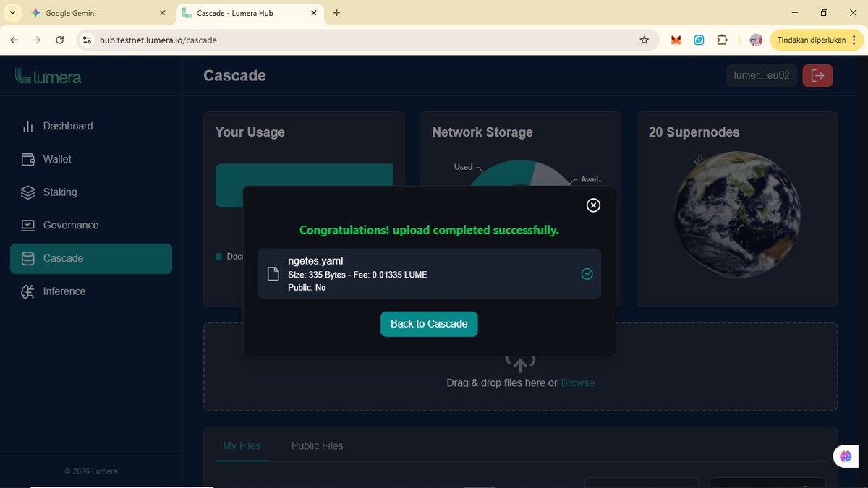The image size is (868, 488).
Task: Click the Cascade database icon
Action: pos(28,258)
